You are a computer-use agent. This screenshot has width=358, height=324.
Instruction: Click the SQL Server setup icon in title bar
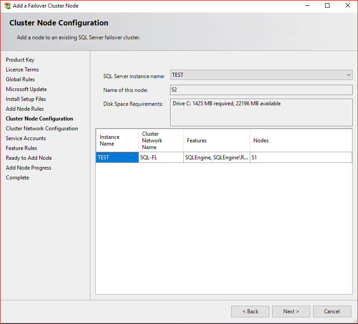tap(7, 6)
